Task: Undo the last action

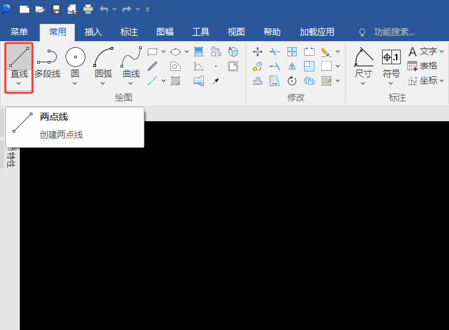Action: 104,9
